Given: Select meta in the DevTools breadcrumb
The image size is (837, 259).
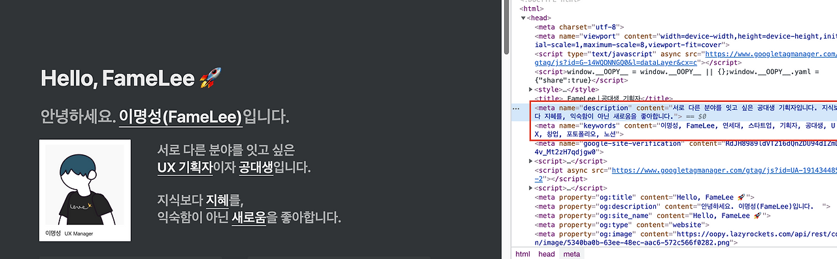Looking at the screenshot, I should [x=572, y=254].
